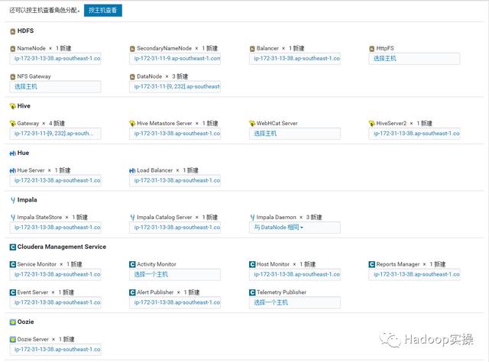Click the Hive Gateway role icon
The width and height of the screenshot is (489, 362).
coord(13,124)
